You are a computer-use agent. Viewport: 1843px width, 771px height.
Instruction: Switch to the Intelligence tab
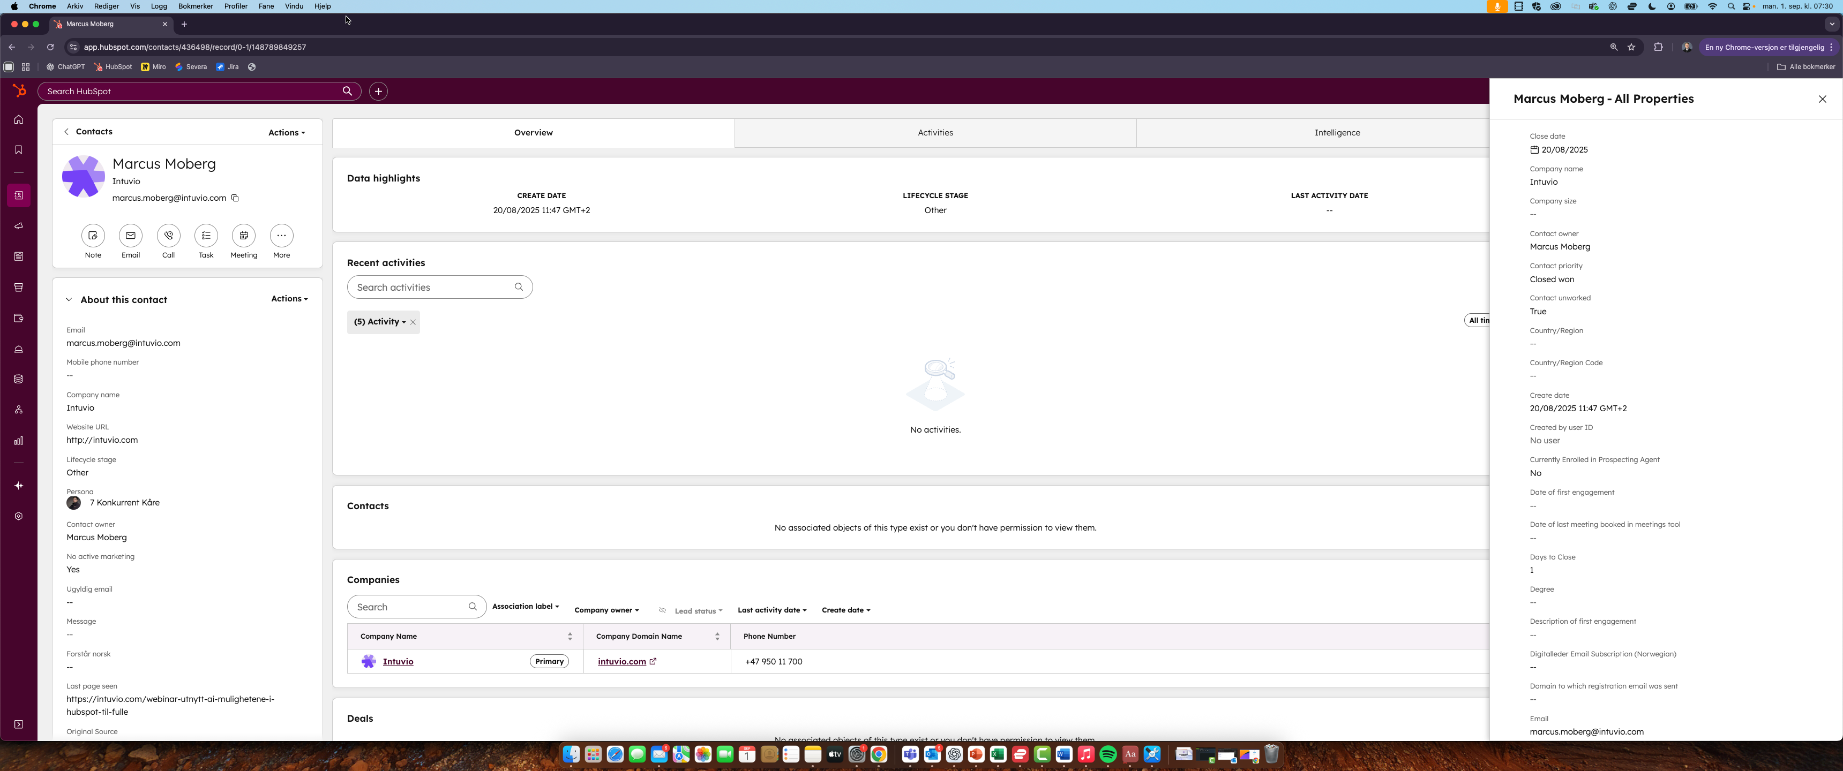(x=1337, y=133)
